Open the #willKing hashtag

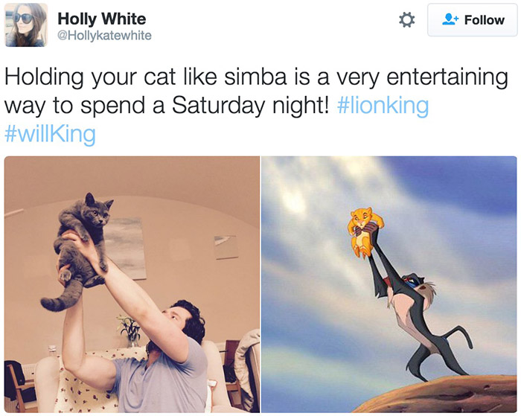pyautogui.click(x=50, y=134)
